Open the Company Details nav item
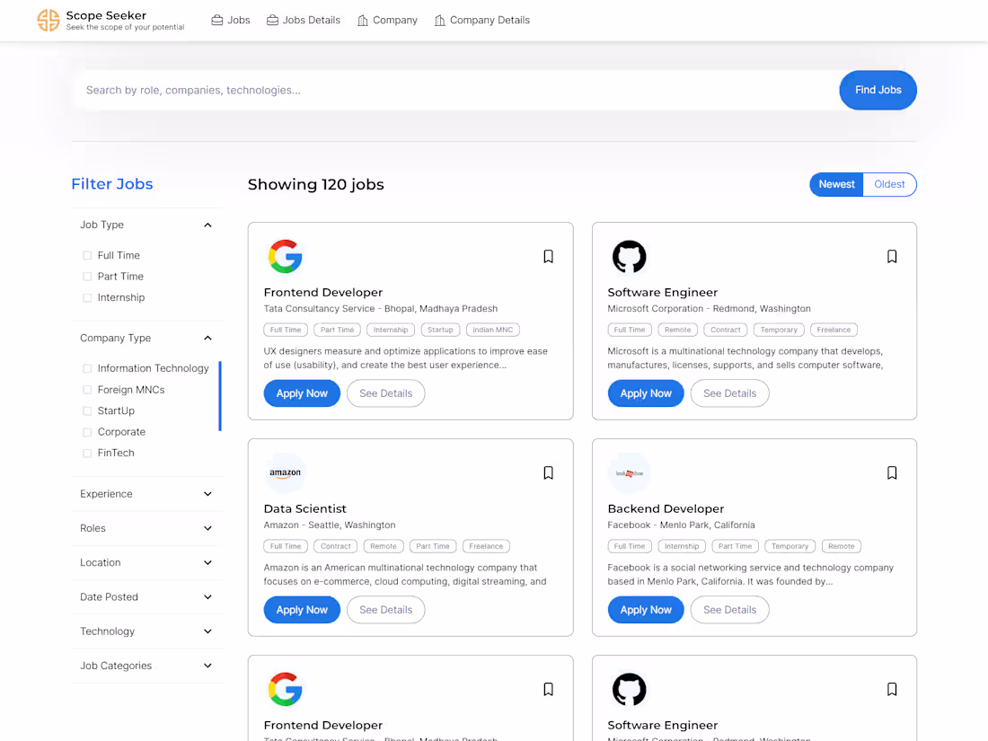The height and width of the screenshot is (741, 988). [x=481, y=20]
